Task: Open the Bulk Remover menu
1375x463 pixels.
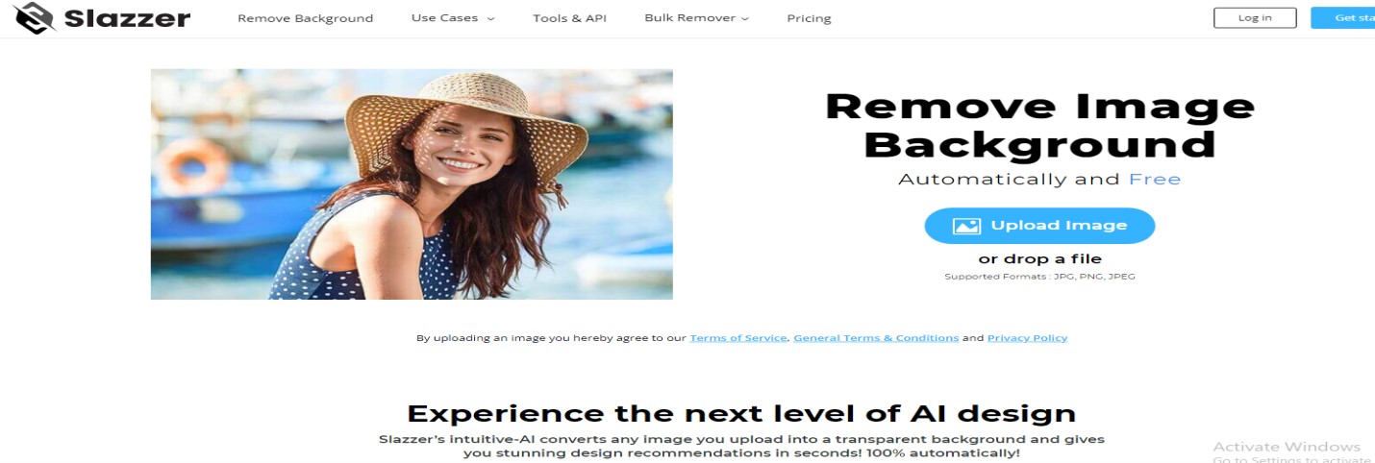Action: (x=696, y=18)
